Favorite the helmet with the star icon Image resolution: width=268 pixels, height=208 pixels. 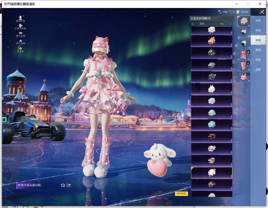(63, 185)
